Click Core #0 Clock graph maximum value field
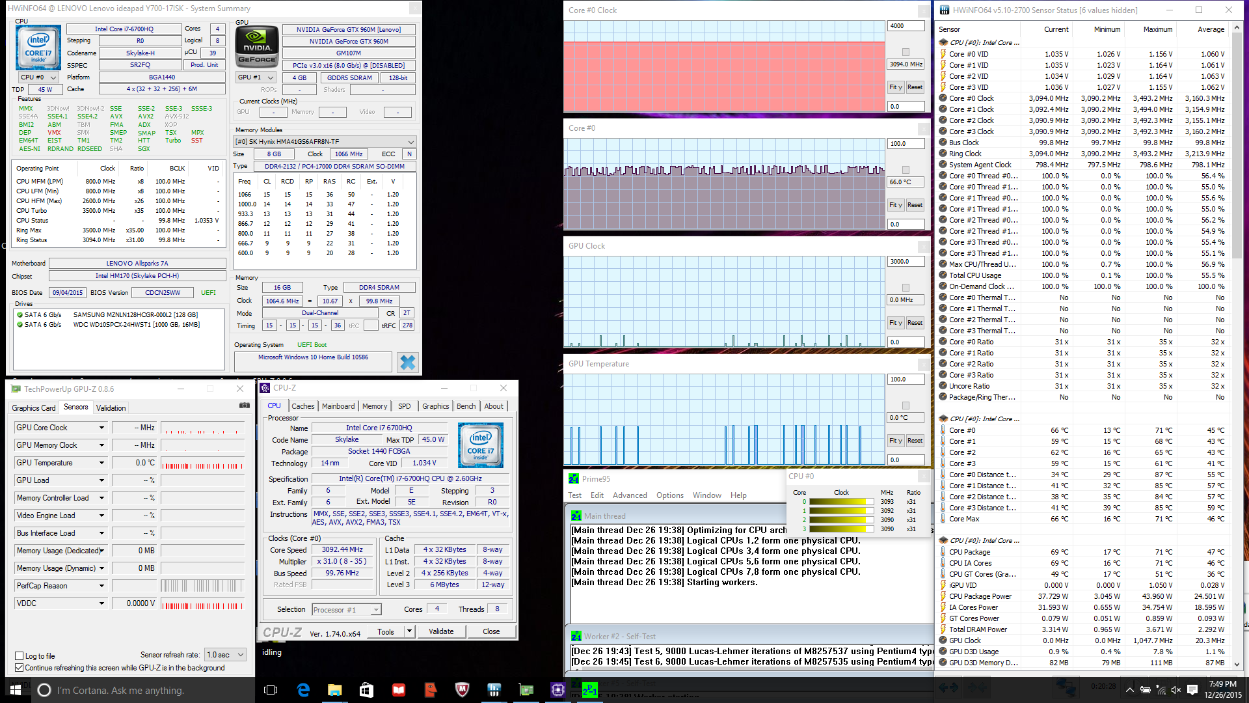 [905, 26]
